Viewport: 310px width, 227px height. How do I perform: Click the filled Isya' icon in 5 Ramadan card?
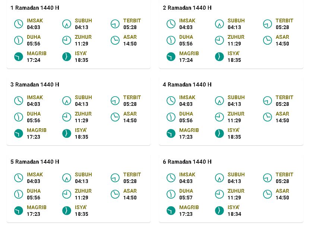[67, 211]
